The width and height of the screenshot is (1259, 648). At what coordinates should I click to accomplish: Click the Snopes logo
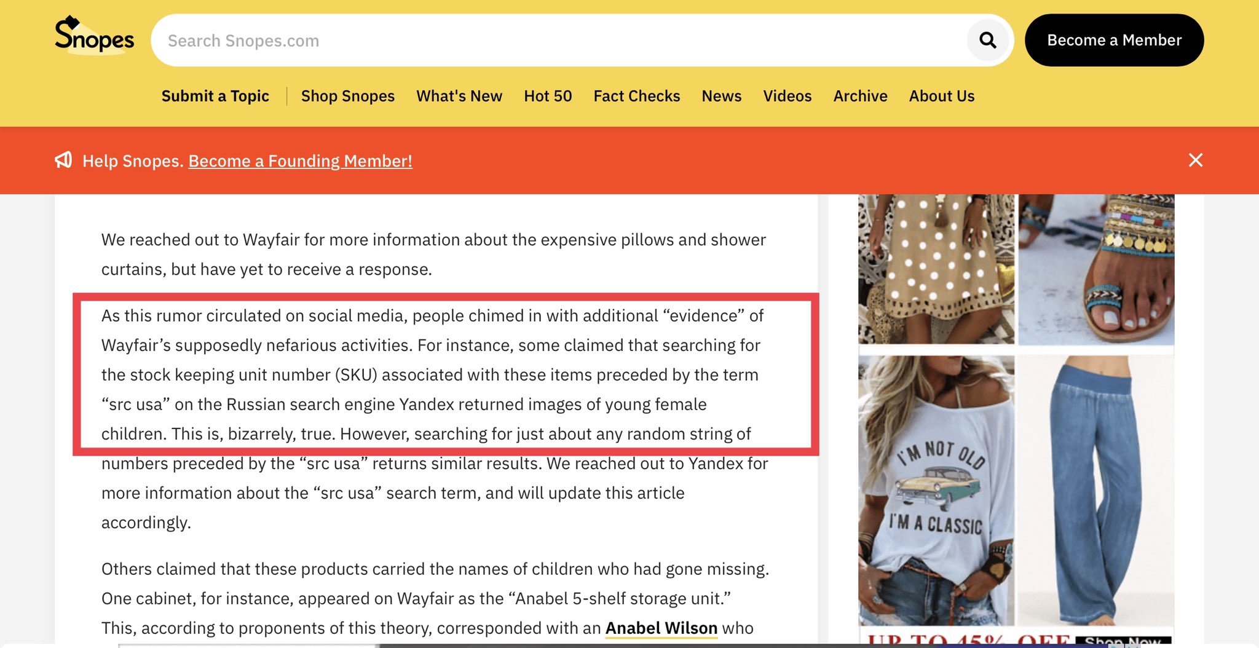pos(94,36)
